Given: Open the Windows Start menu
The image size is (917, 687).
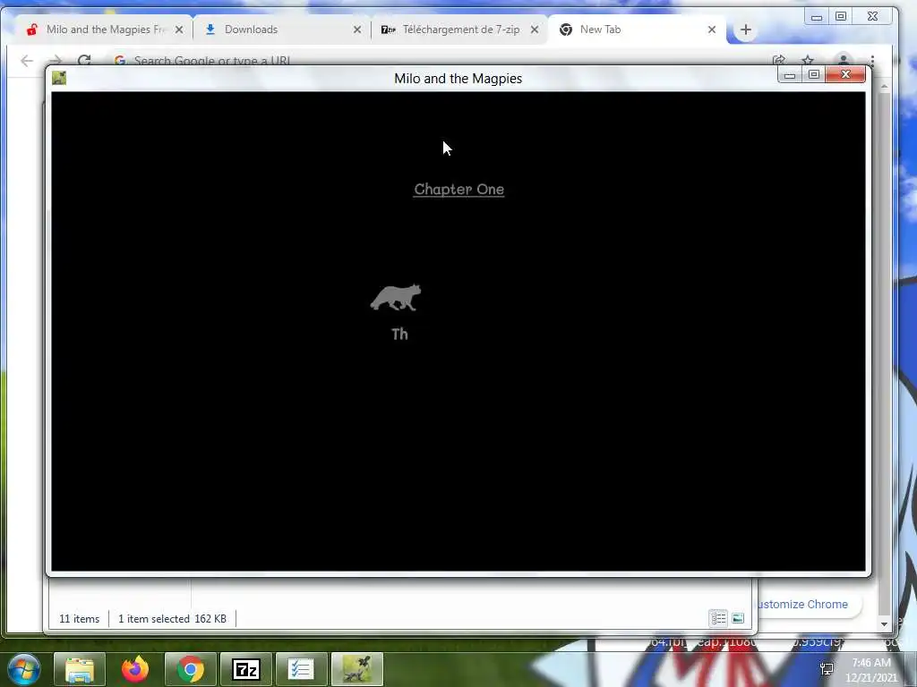Looking at the screenshot, I should (24, 669).
